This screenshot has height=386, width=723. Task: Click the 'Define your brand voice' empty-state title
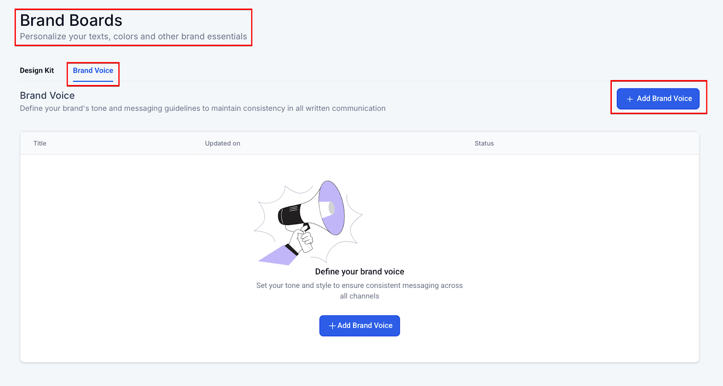pyautogui.click(x=360, y=272)
